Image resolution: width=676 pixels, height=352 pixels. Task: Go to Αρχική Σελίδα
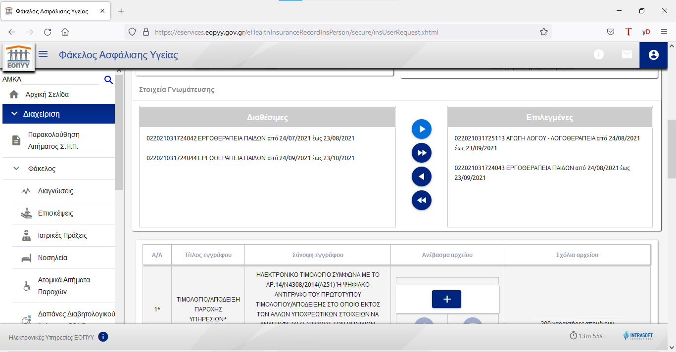pos(47,94)
